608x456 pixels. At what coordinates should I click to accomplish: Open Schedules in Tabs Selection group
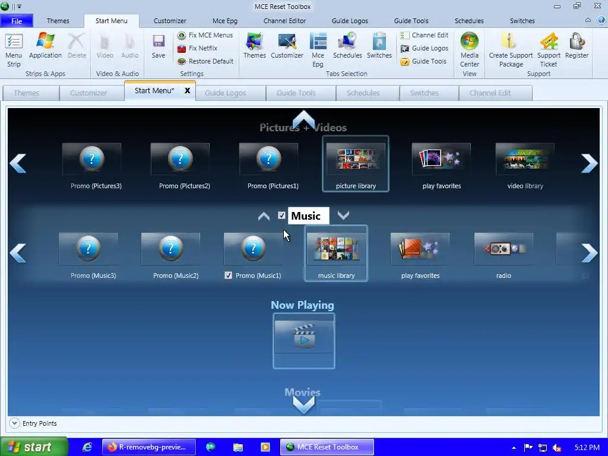(347, 46)
